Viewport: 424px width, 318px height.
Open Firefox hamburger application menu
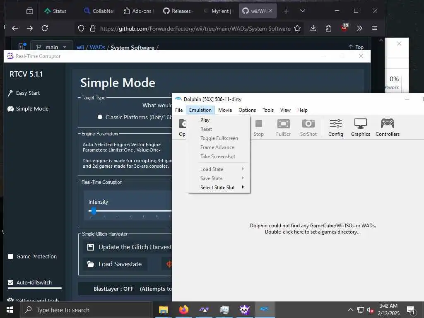click(374, 28)
